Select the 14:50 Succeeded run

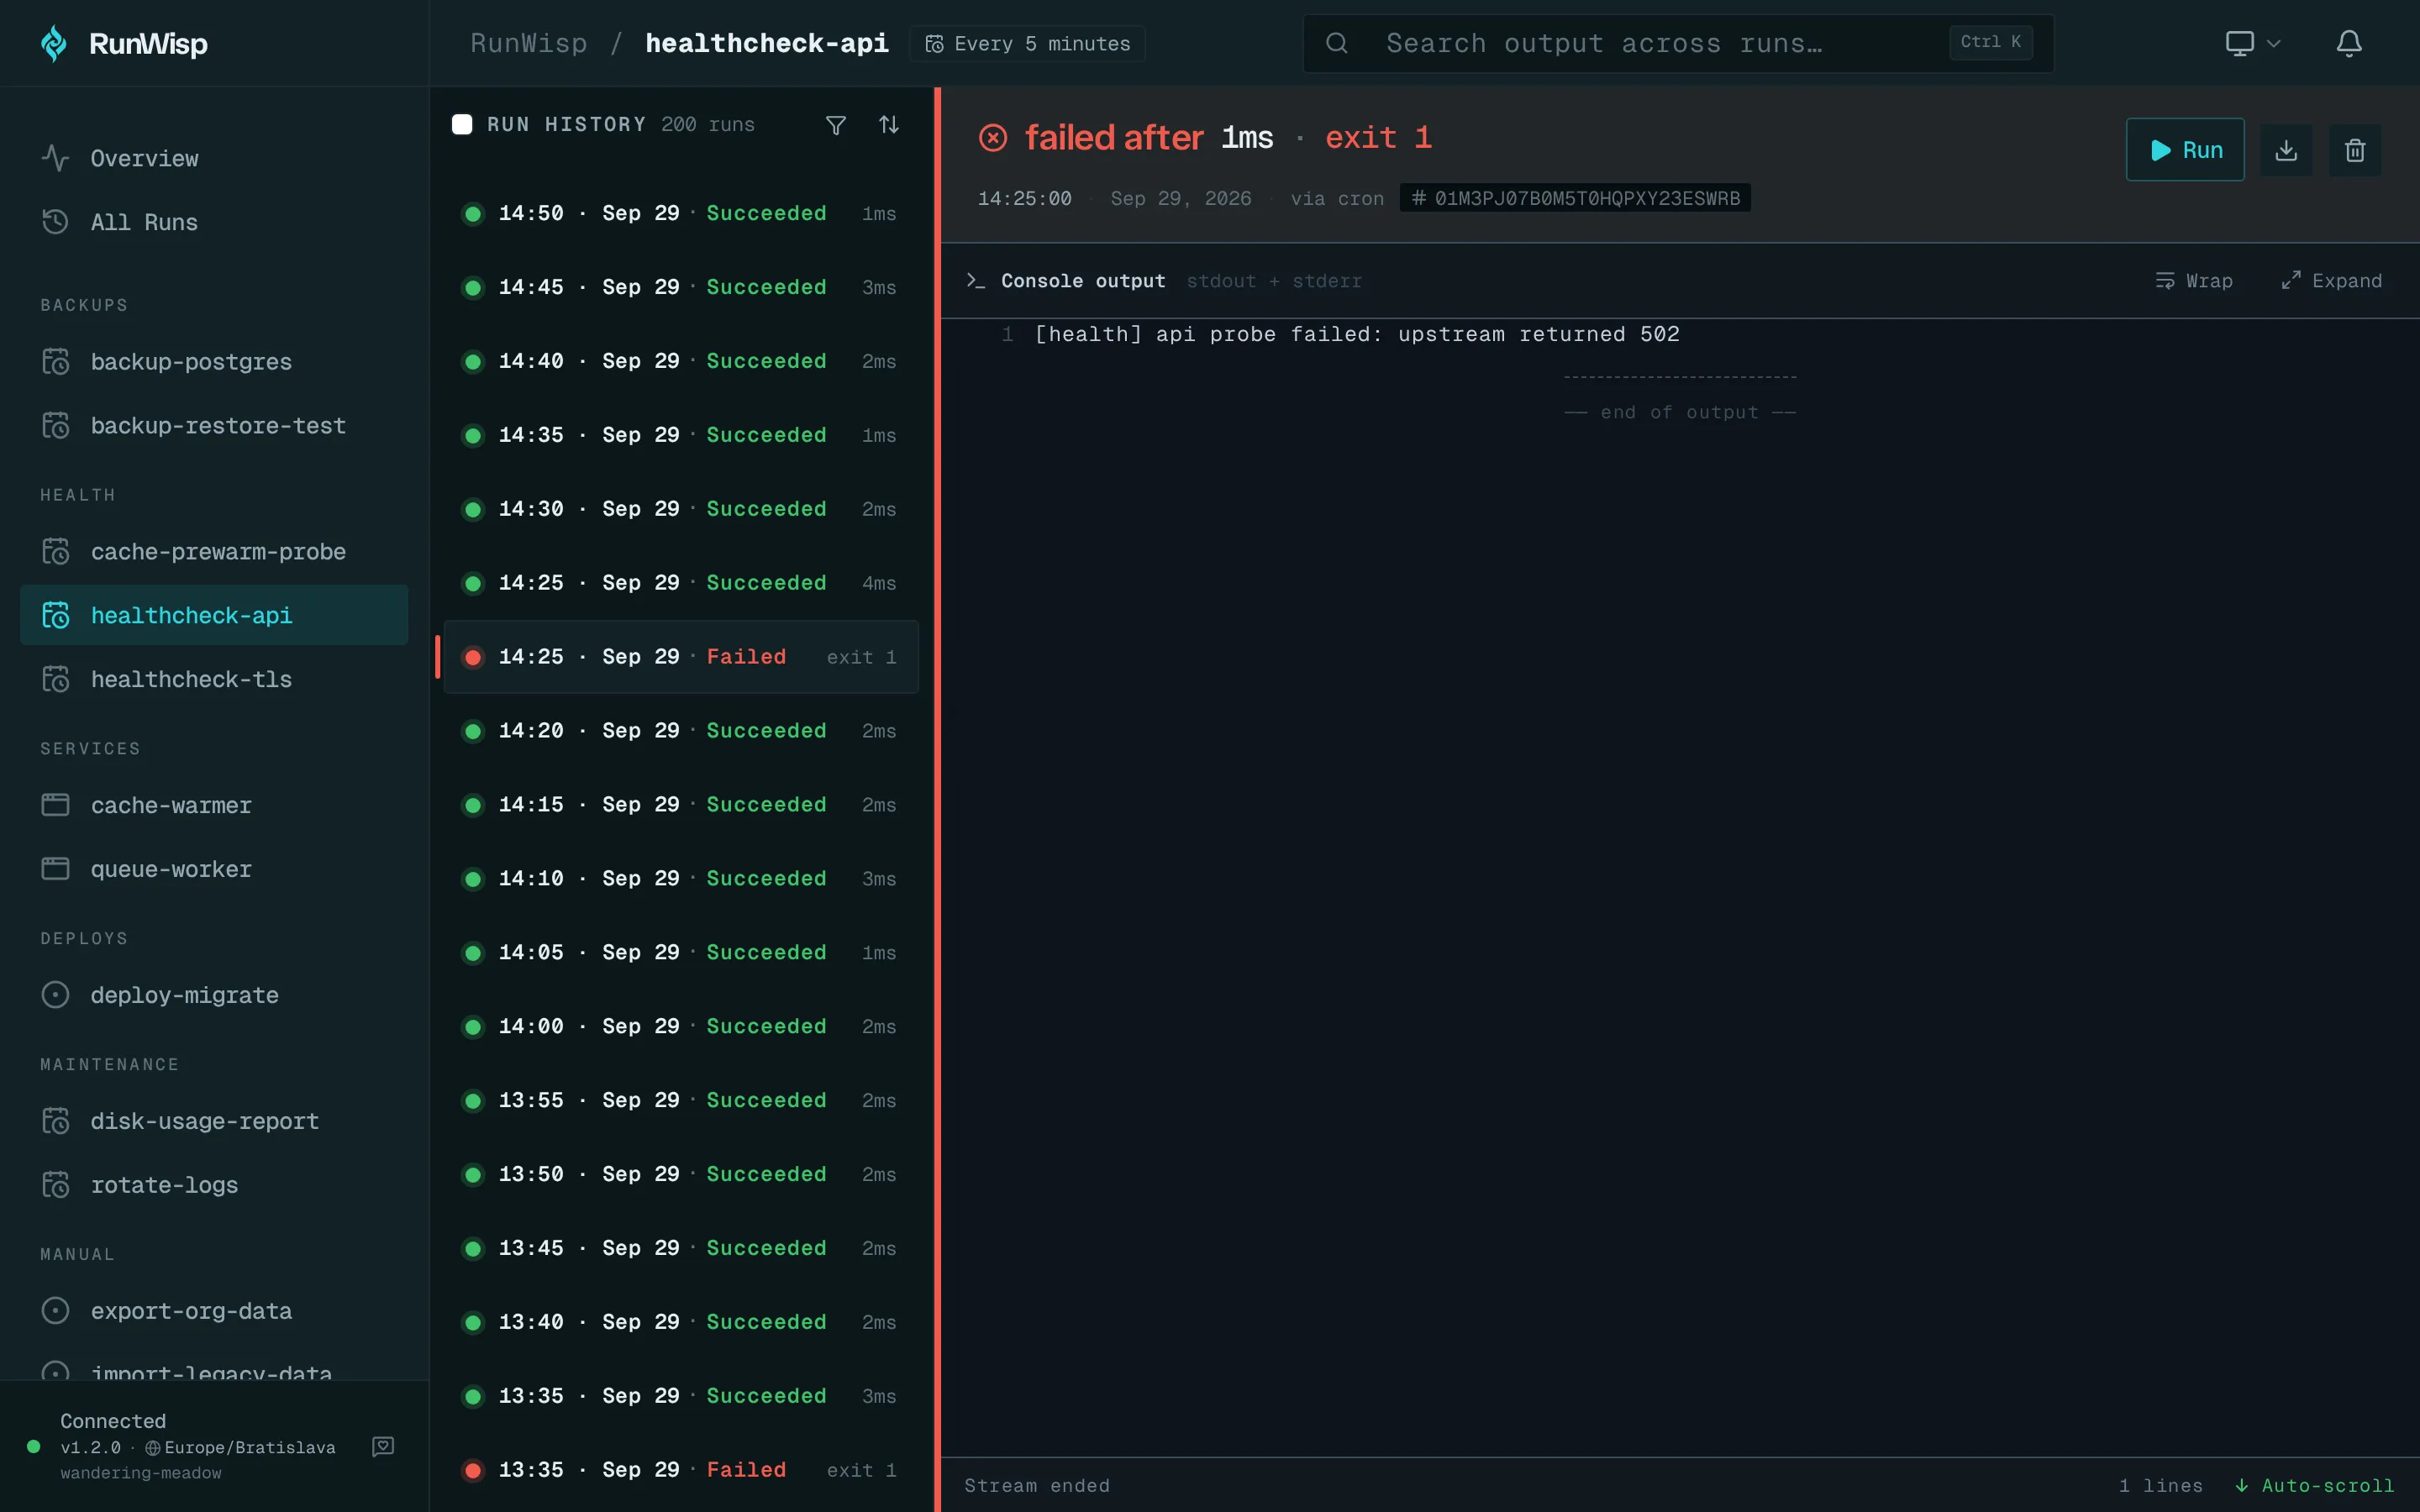[x=681, y=213]
